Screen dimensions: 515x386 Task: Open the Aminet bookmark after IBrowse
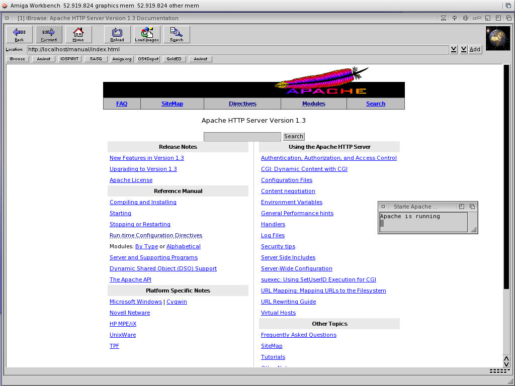point(44,59)
